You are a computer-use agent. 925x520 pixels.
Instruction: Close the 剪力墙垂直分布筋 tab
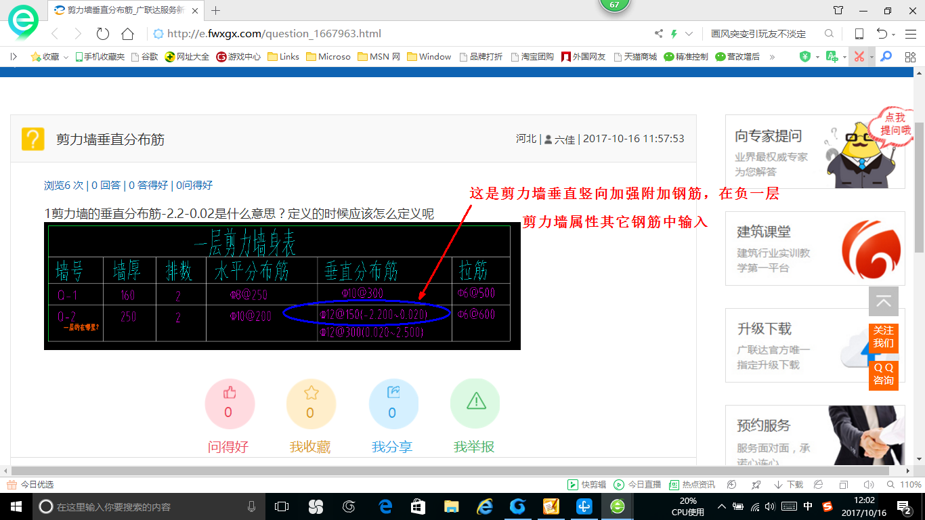pyautogui.click(x=196, y=10)
